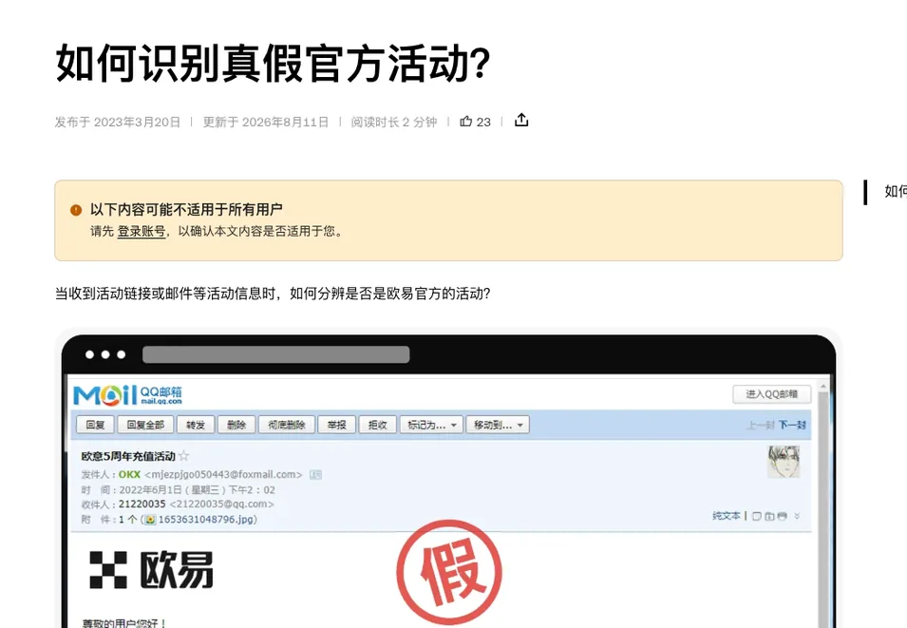Click the print icon in mail header
This screenshot has height=628, width=907.
click(x=782, y=516)
